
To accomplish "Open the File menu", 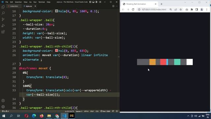I will point(7,2).
